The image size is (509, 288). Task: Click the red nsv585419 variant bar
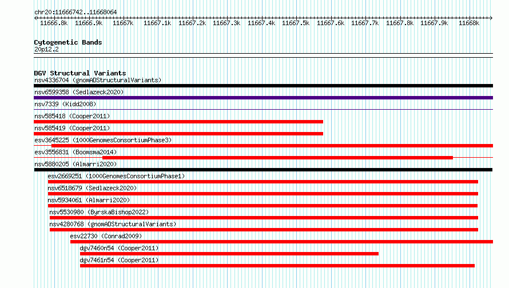pos(178,134)
